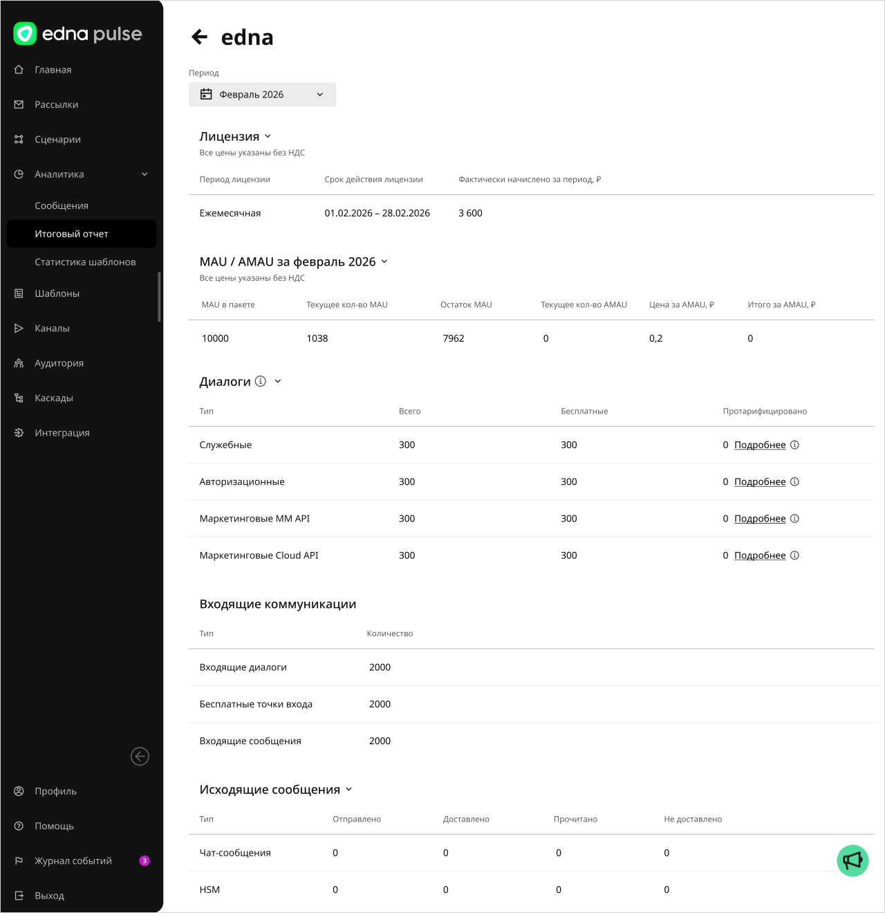The width and height of the screenshot is (885, 913).
Task: Click the info icon next to Диалоги heading
Action: click(261, 381)
